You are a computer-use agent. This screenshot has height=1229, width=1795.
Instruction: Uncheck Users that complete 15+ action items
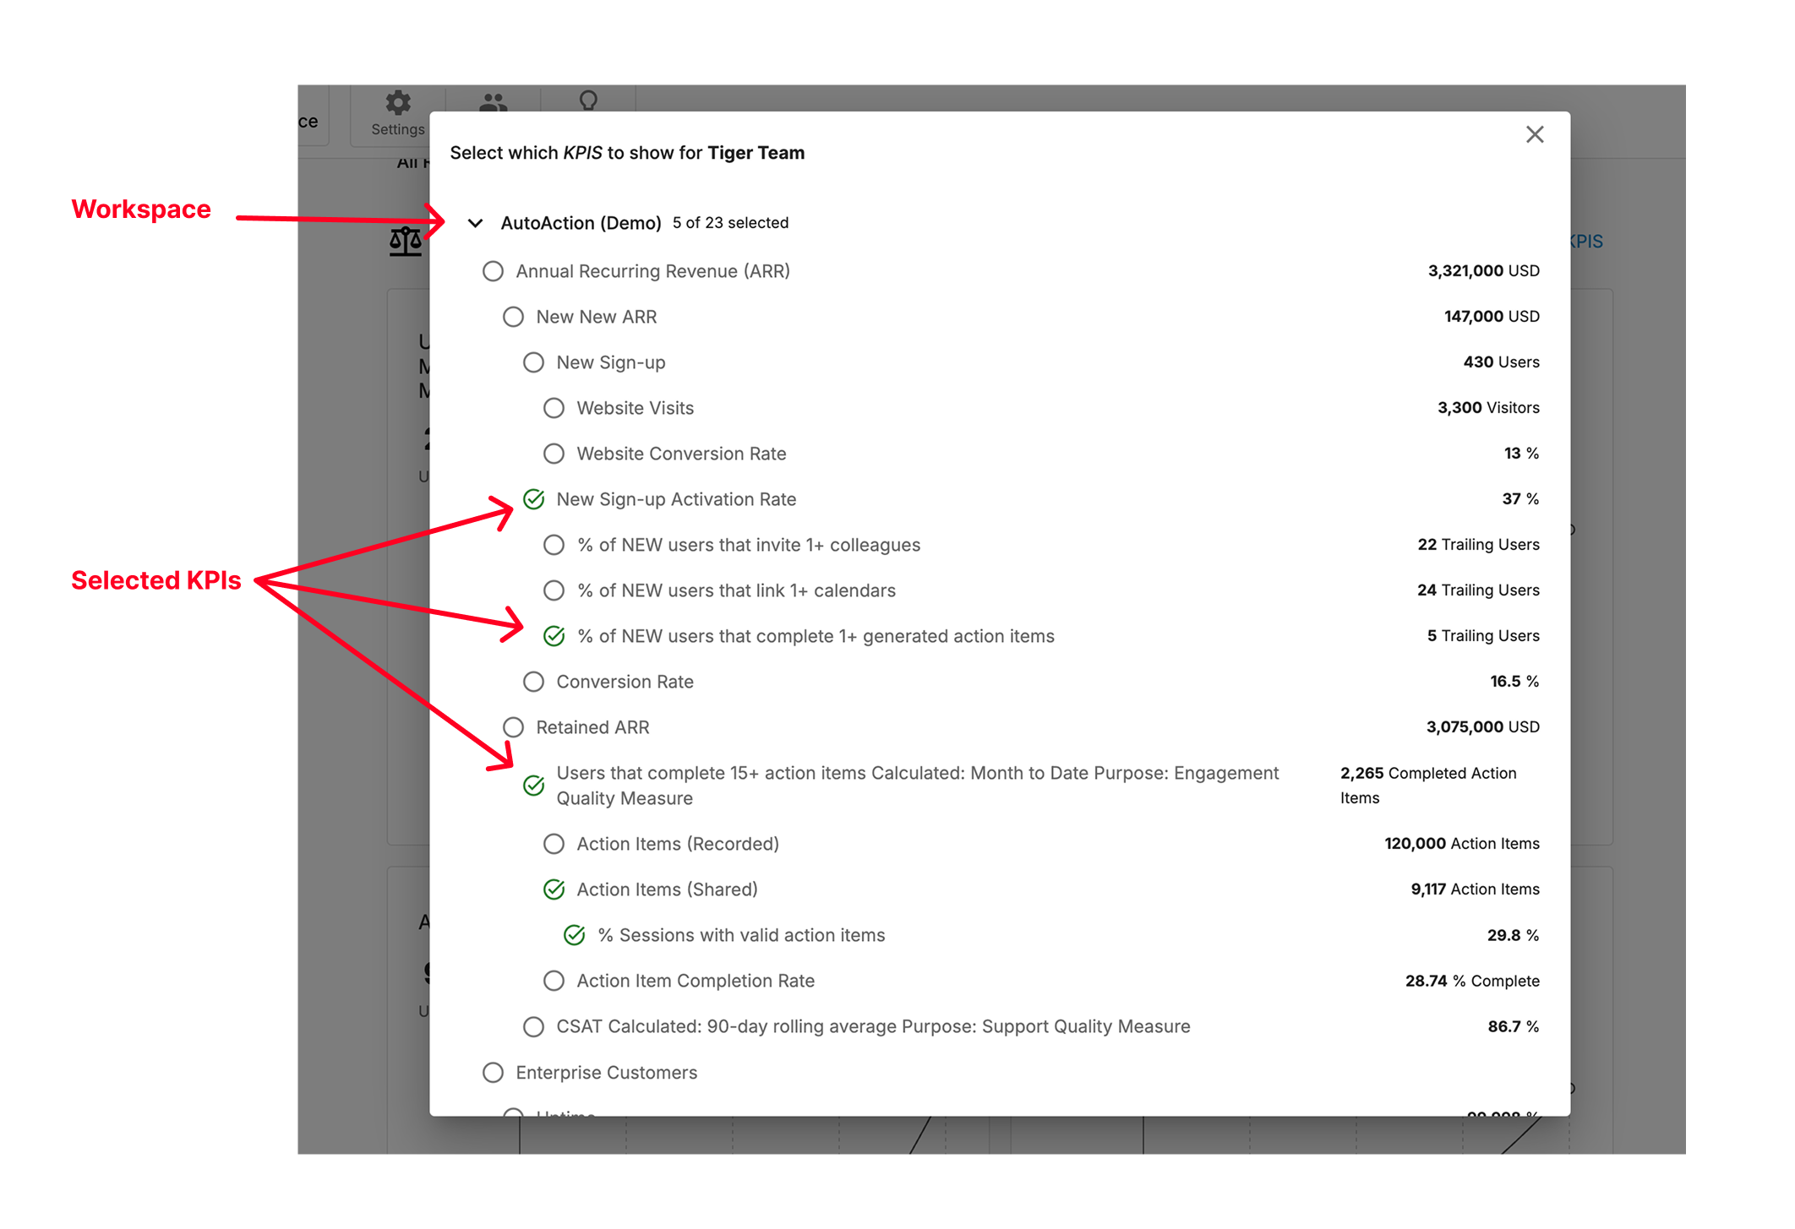tap(533, 786)
